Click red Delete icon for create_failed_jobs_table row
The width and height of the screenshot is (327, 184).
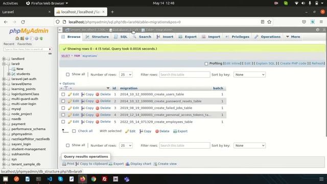point(98,108)
